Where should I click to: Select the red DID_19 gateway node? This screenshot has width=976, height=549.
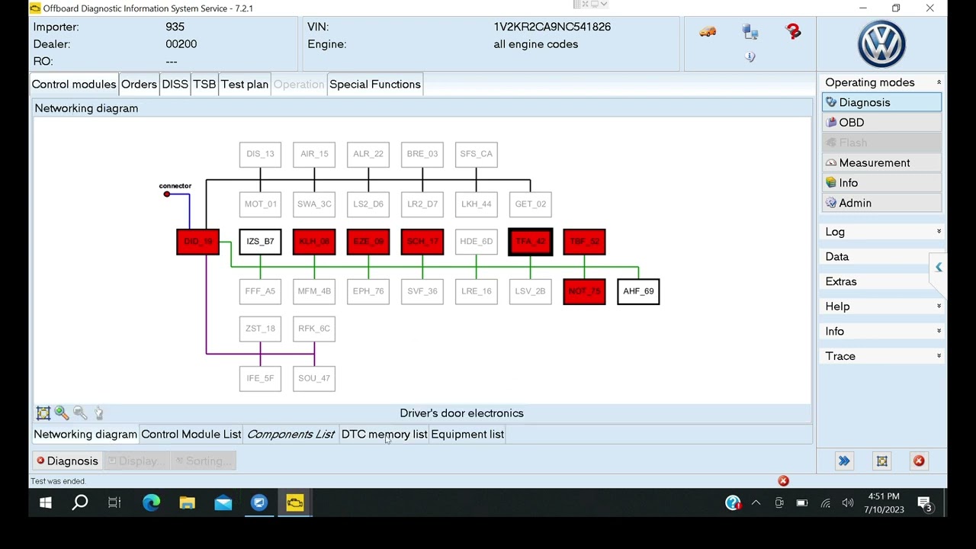pyautogui.click(x=197, y=242)
